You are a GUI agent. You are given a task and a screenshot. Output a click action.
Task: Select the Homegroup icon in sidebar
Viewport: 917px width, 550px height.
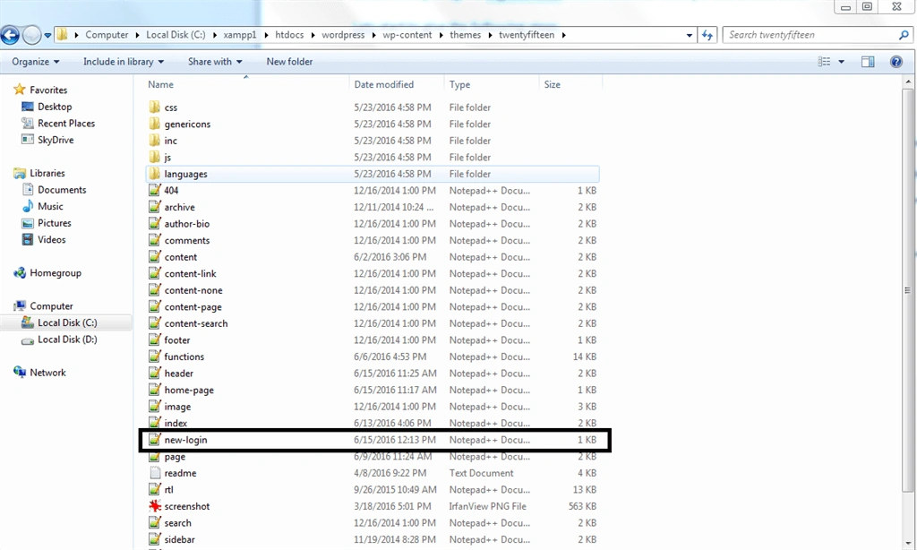tap(20, 272)
